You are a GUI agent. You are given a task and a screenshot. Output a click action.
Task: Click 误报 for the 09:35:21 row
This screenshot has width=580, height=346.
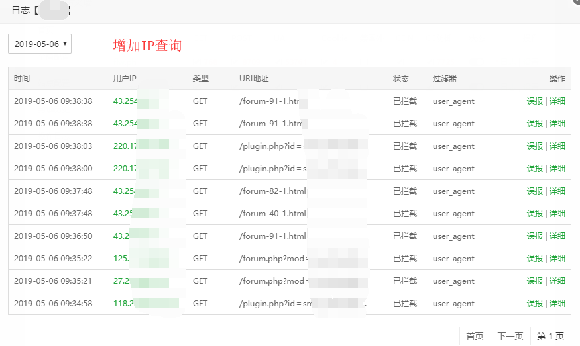(534, 281)
